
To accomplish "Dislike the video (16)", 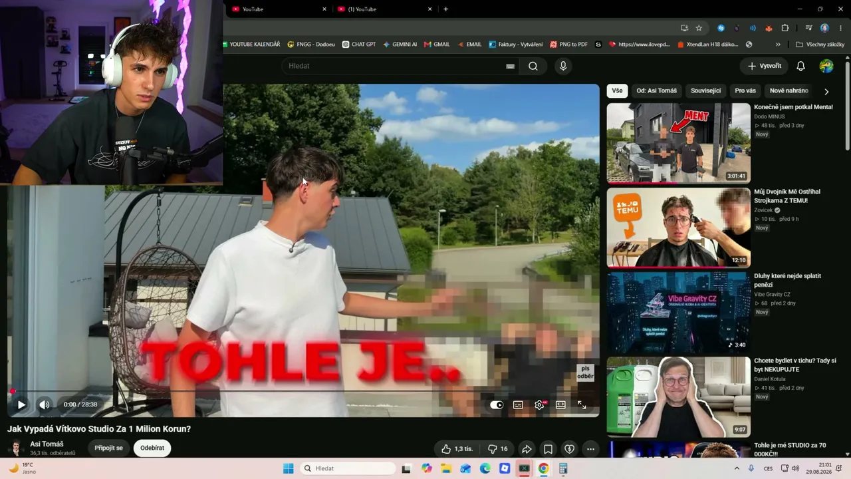I will [x=498, y=449].
